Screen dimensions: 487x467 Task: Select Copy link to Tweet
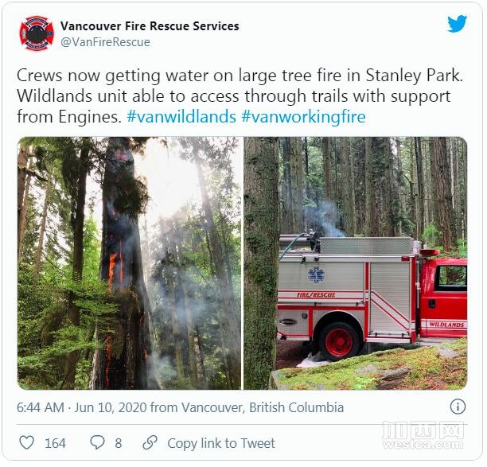(x=221, y=443)
